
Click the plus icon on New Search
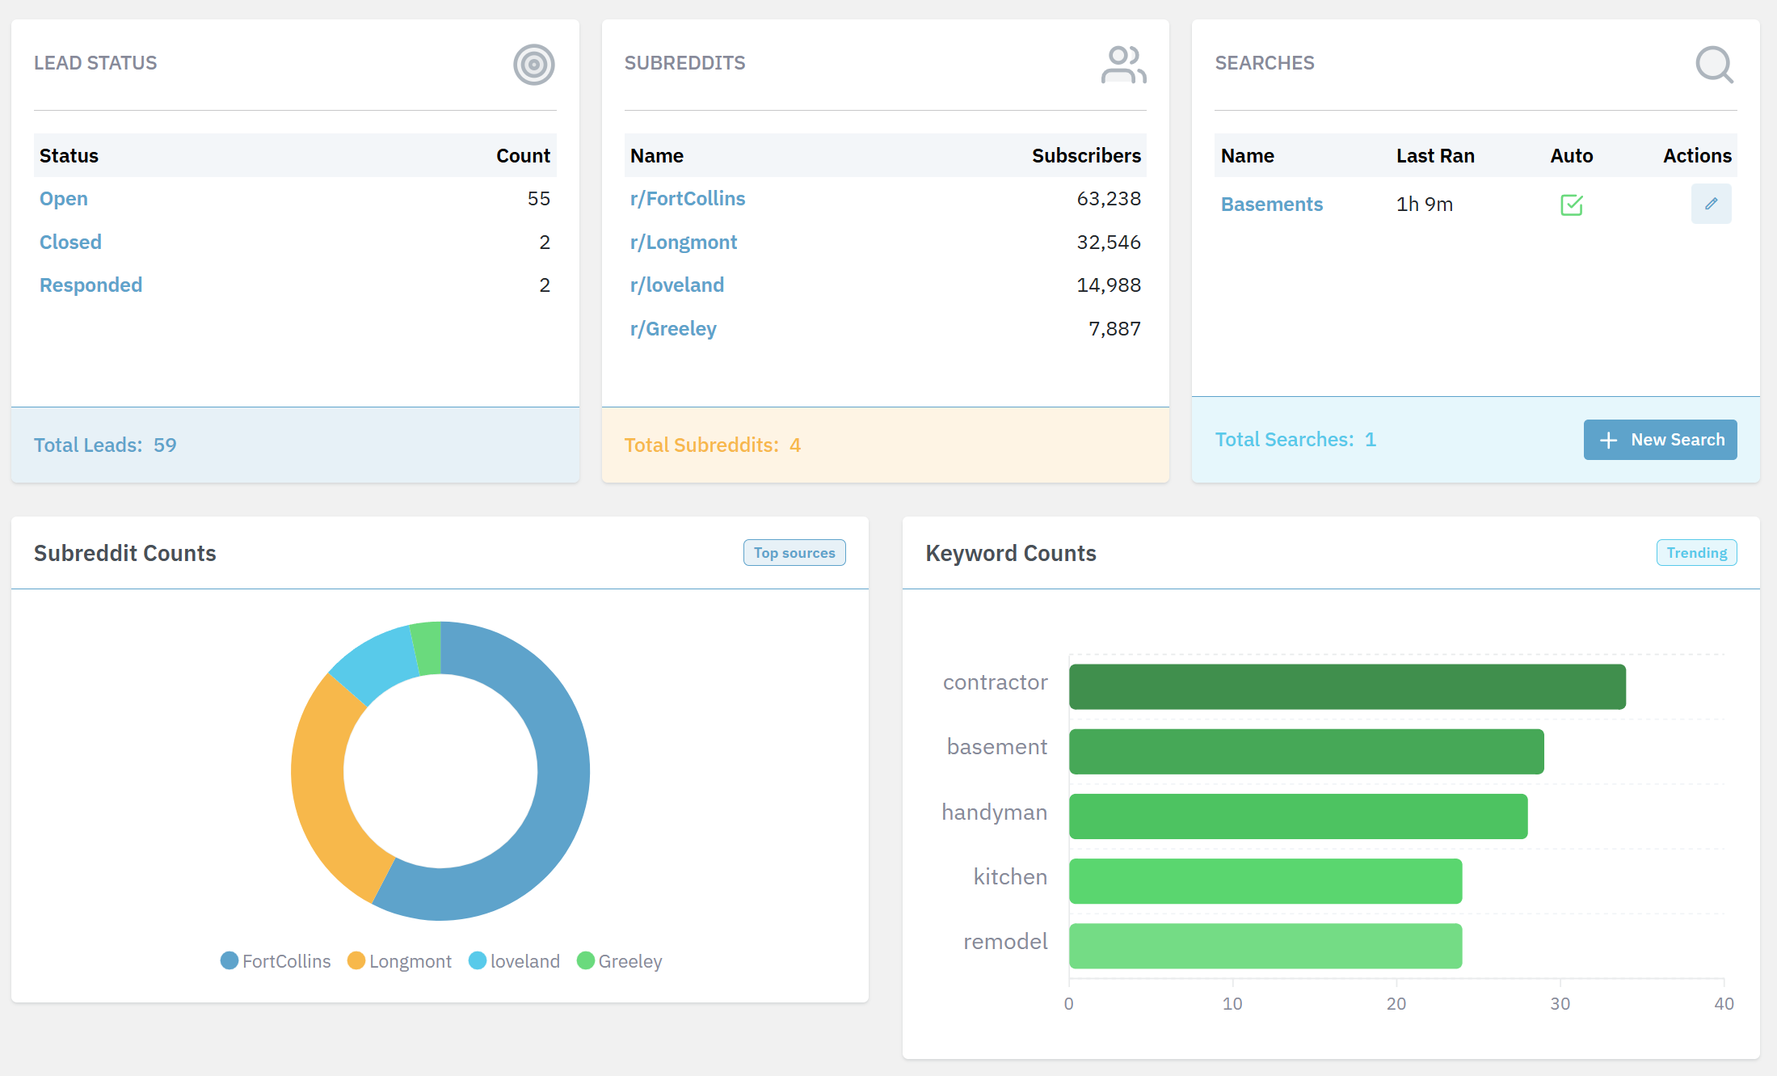[x=1608, y=440]
